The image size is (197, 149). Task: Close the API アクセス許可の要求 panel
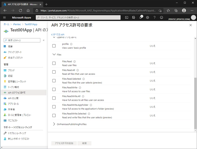click(x=191, y=25)
